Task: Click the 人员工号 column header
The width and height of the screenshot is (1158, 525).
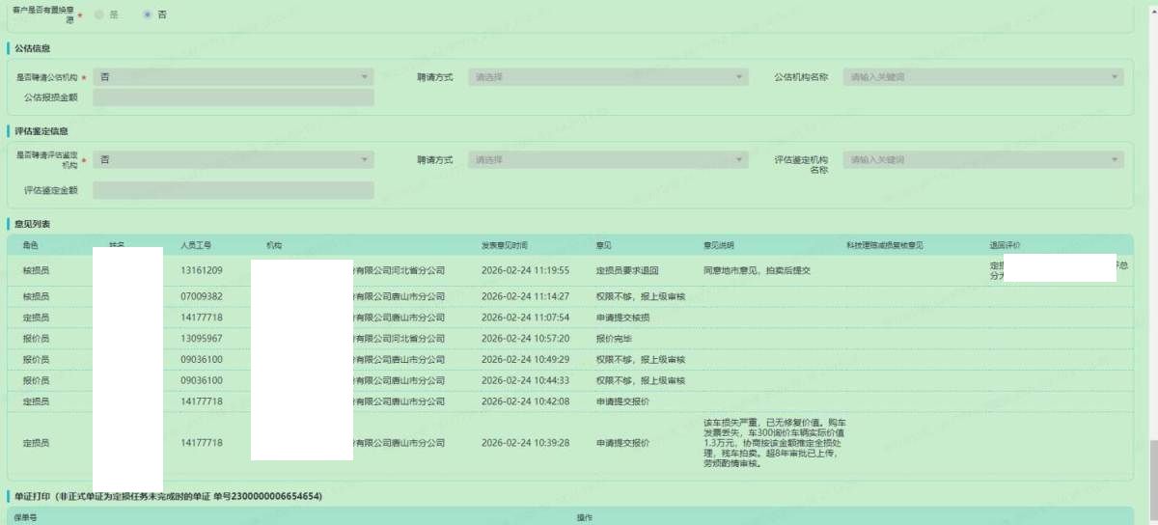Action: 196,245
